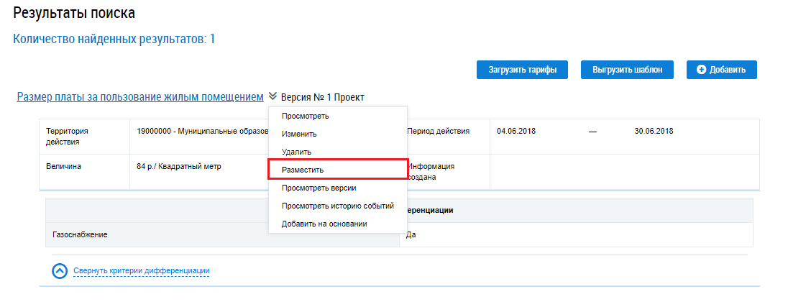Click the start date 04.06.2018 cell
This screenshot has height=302, width=788.
click(516, 132)
